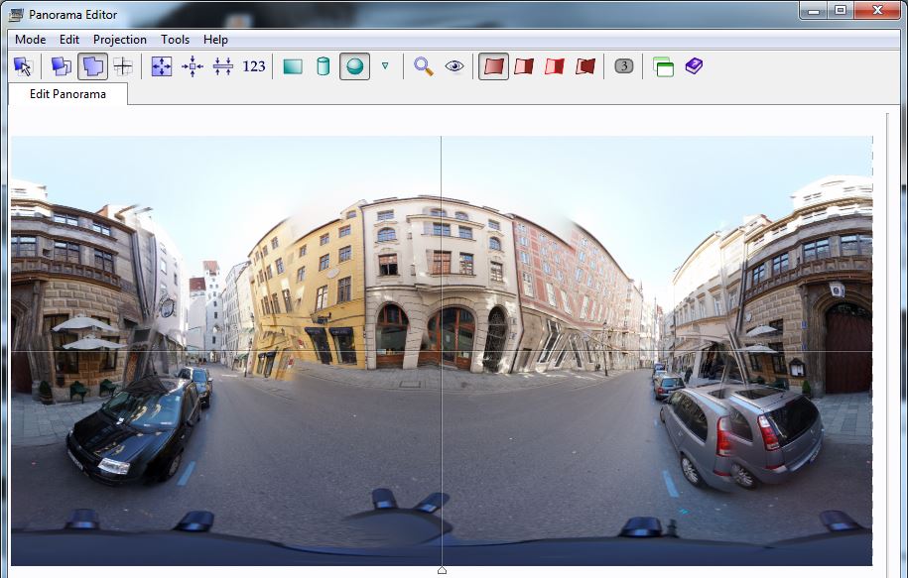Click the straighten horizon icon
Image resolution: width=908 pixels, height=578 pixels.
pyautogui.click(x=223, y=66)
